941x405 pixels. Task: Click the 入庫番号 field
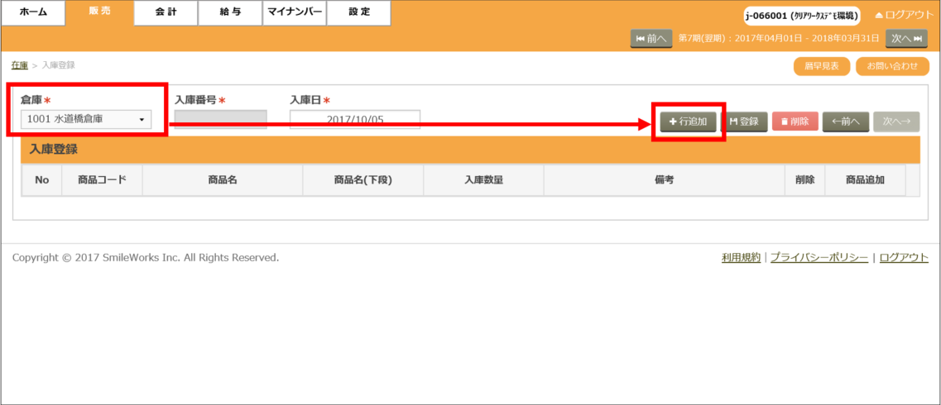click(221, 119)
